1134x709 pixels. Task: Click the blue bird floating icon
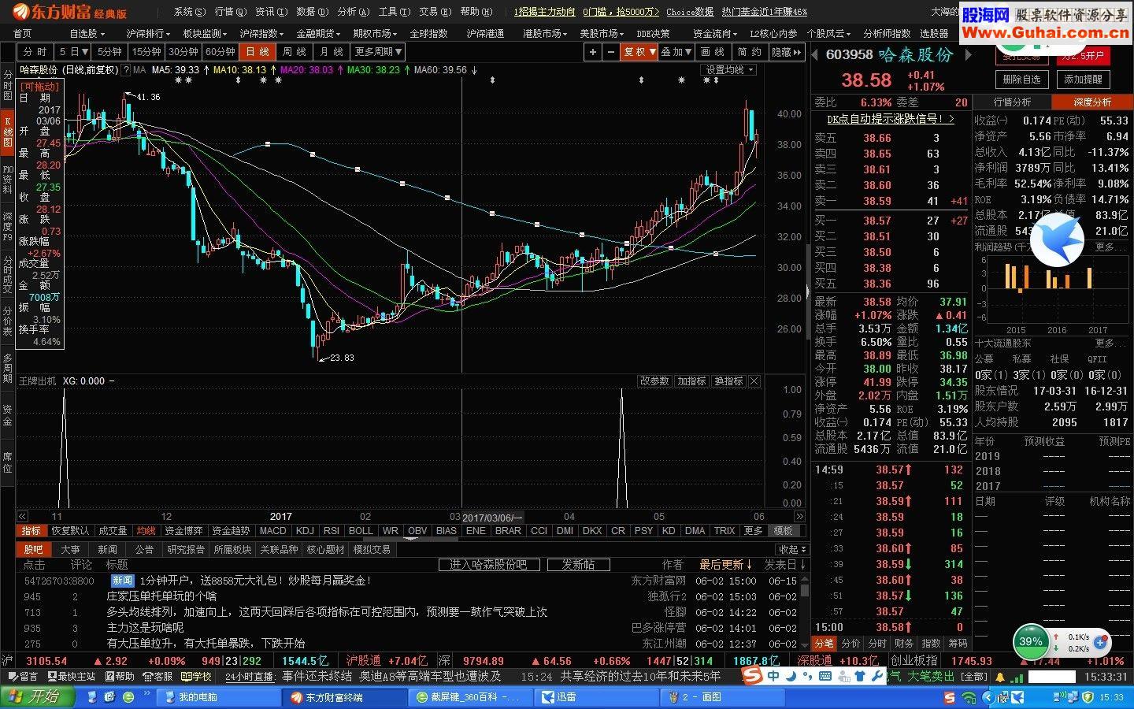pyautogui.click(x=1056, y=240)
